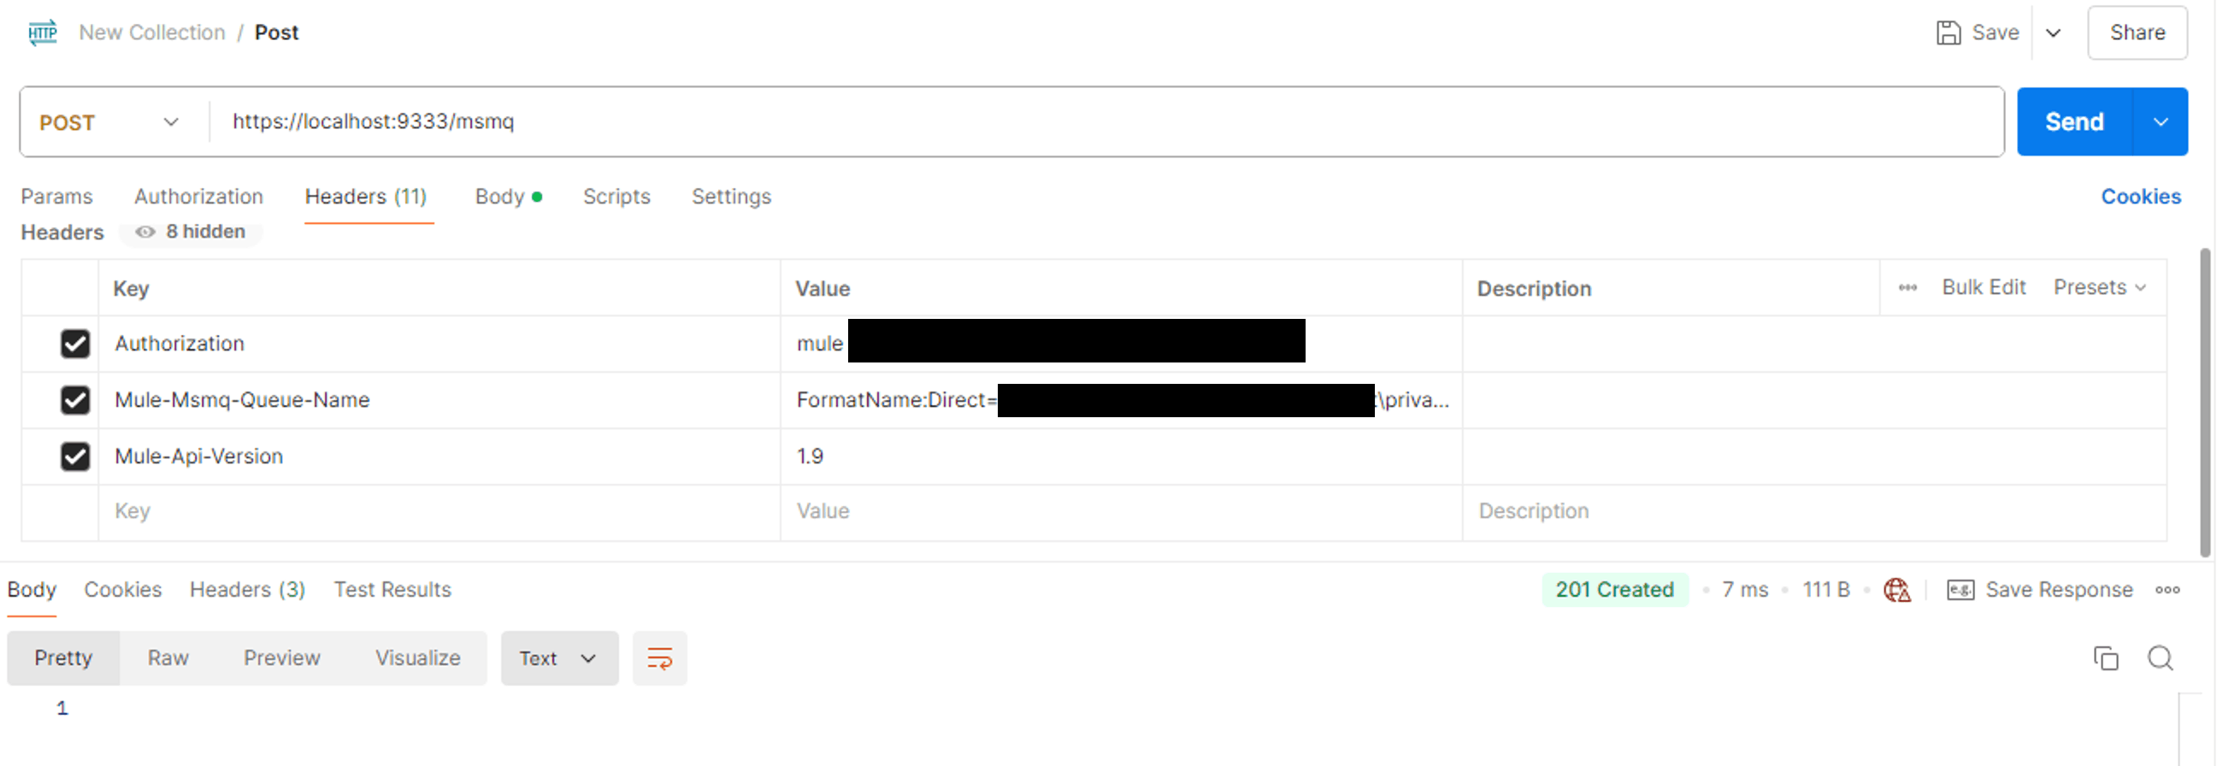
Task: Open the response Cookies tab
Action: pyautogui.click(x=122, y=589)
